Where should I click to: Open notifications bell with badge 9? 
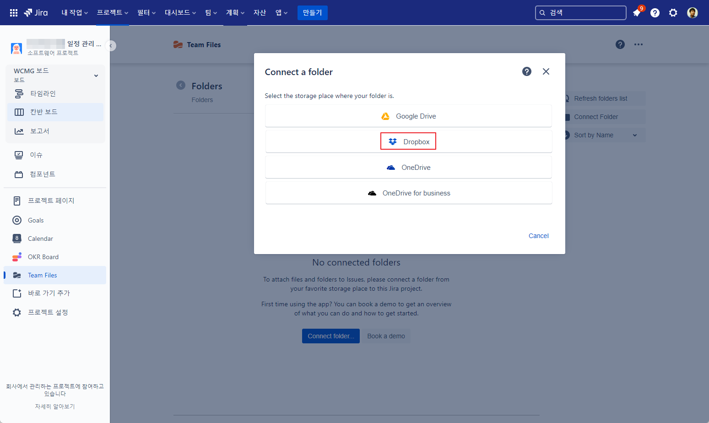(637, 12)
